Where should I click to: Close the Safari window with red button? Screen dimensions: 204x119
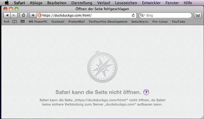coord(5,9)
